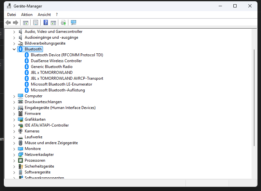
Task: Click the Bluetooth category icon
Action: (x=20, y=49)
